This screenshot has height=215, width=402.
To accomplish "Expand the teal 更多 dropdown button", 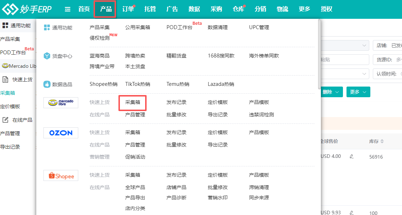I will [358, 92].
